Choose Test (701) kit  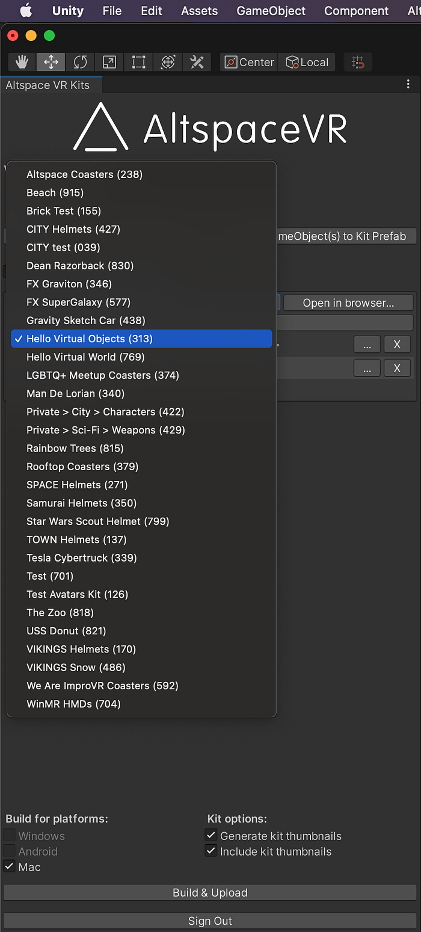coord(141,576)
